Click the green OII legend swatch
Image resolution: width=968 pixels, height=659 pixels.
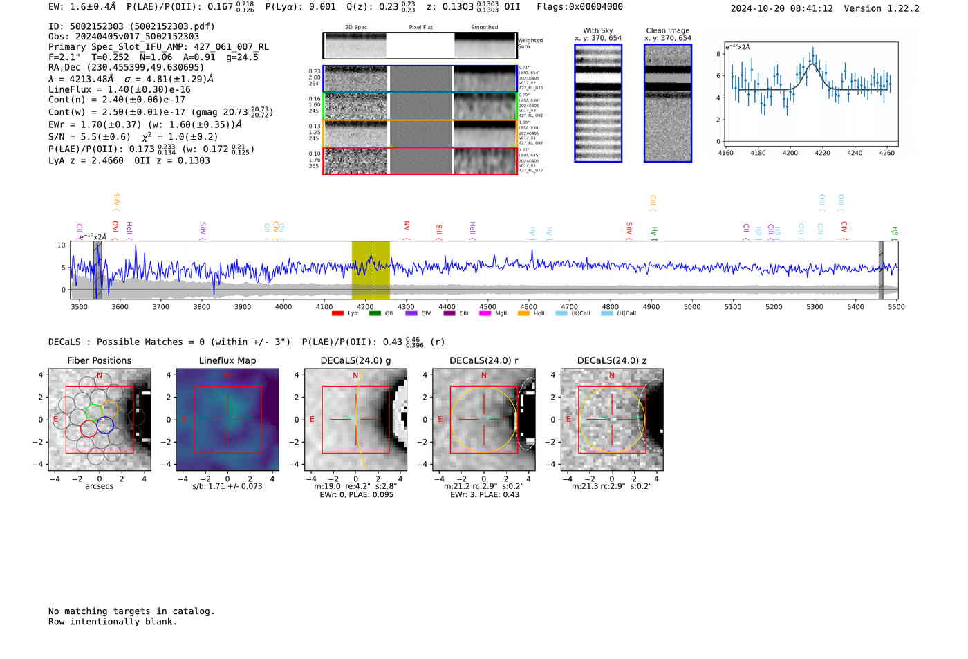tap(375, 313)
